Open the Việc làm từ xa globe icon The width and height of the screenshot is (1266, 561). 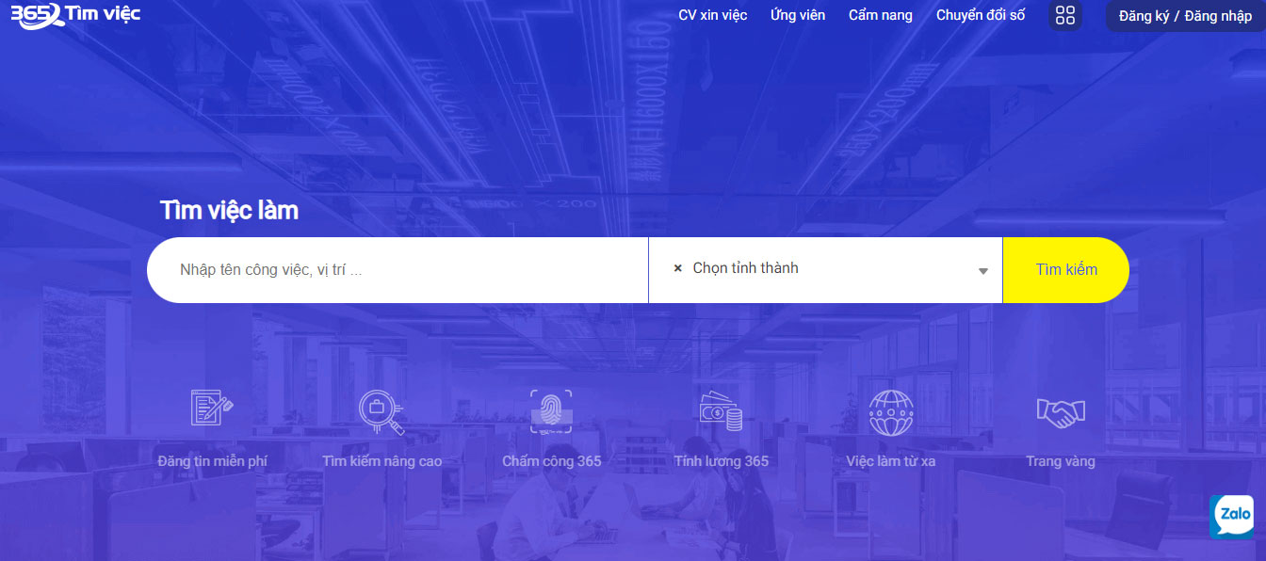pyautogui.click(x=890, y=413)
